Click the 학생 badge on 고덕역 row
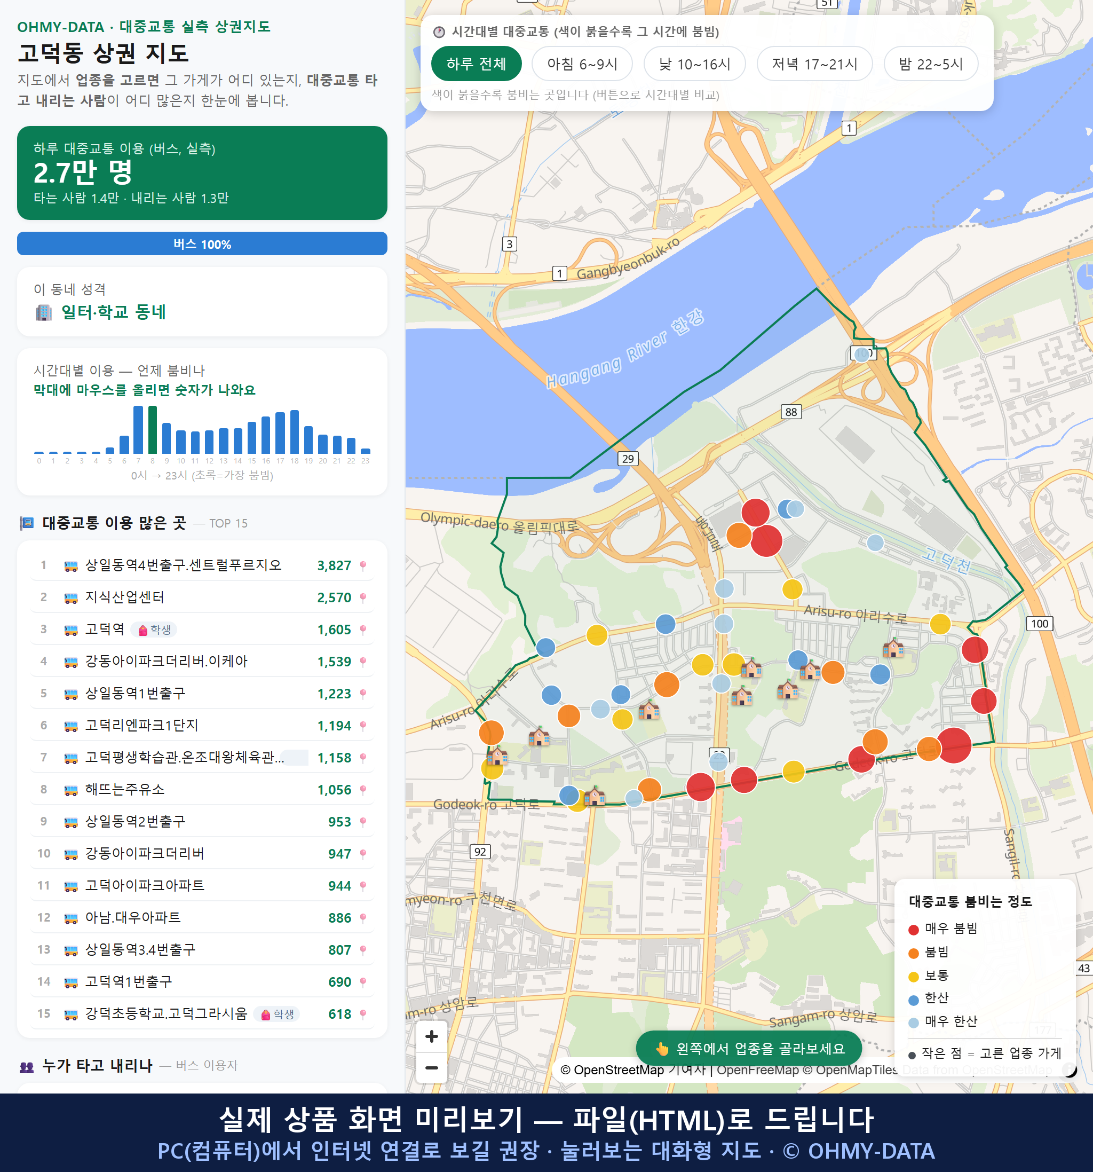This screenshot has width=1093, height=1172. pos(154,630)
